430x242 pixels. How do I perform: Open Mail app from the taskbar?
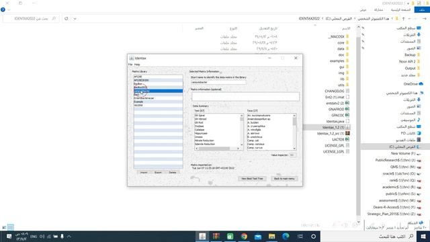(258, 236)
